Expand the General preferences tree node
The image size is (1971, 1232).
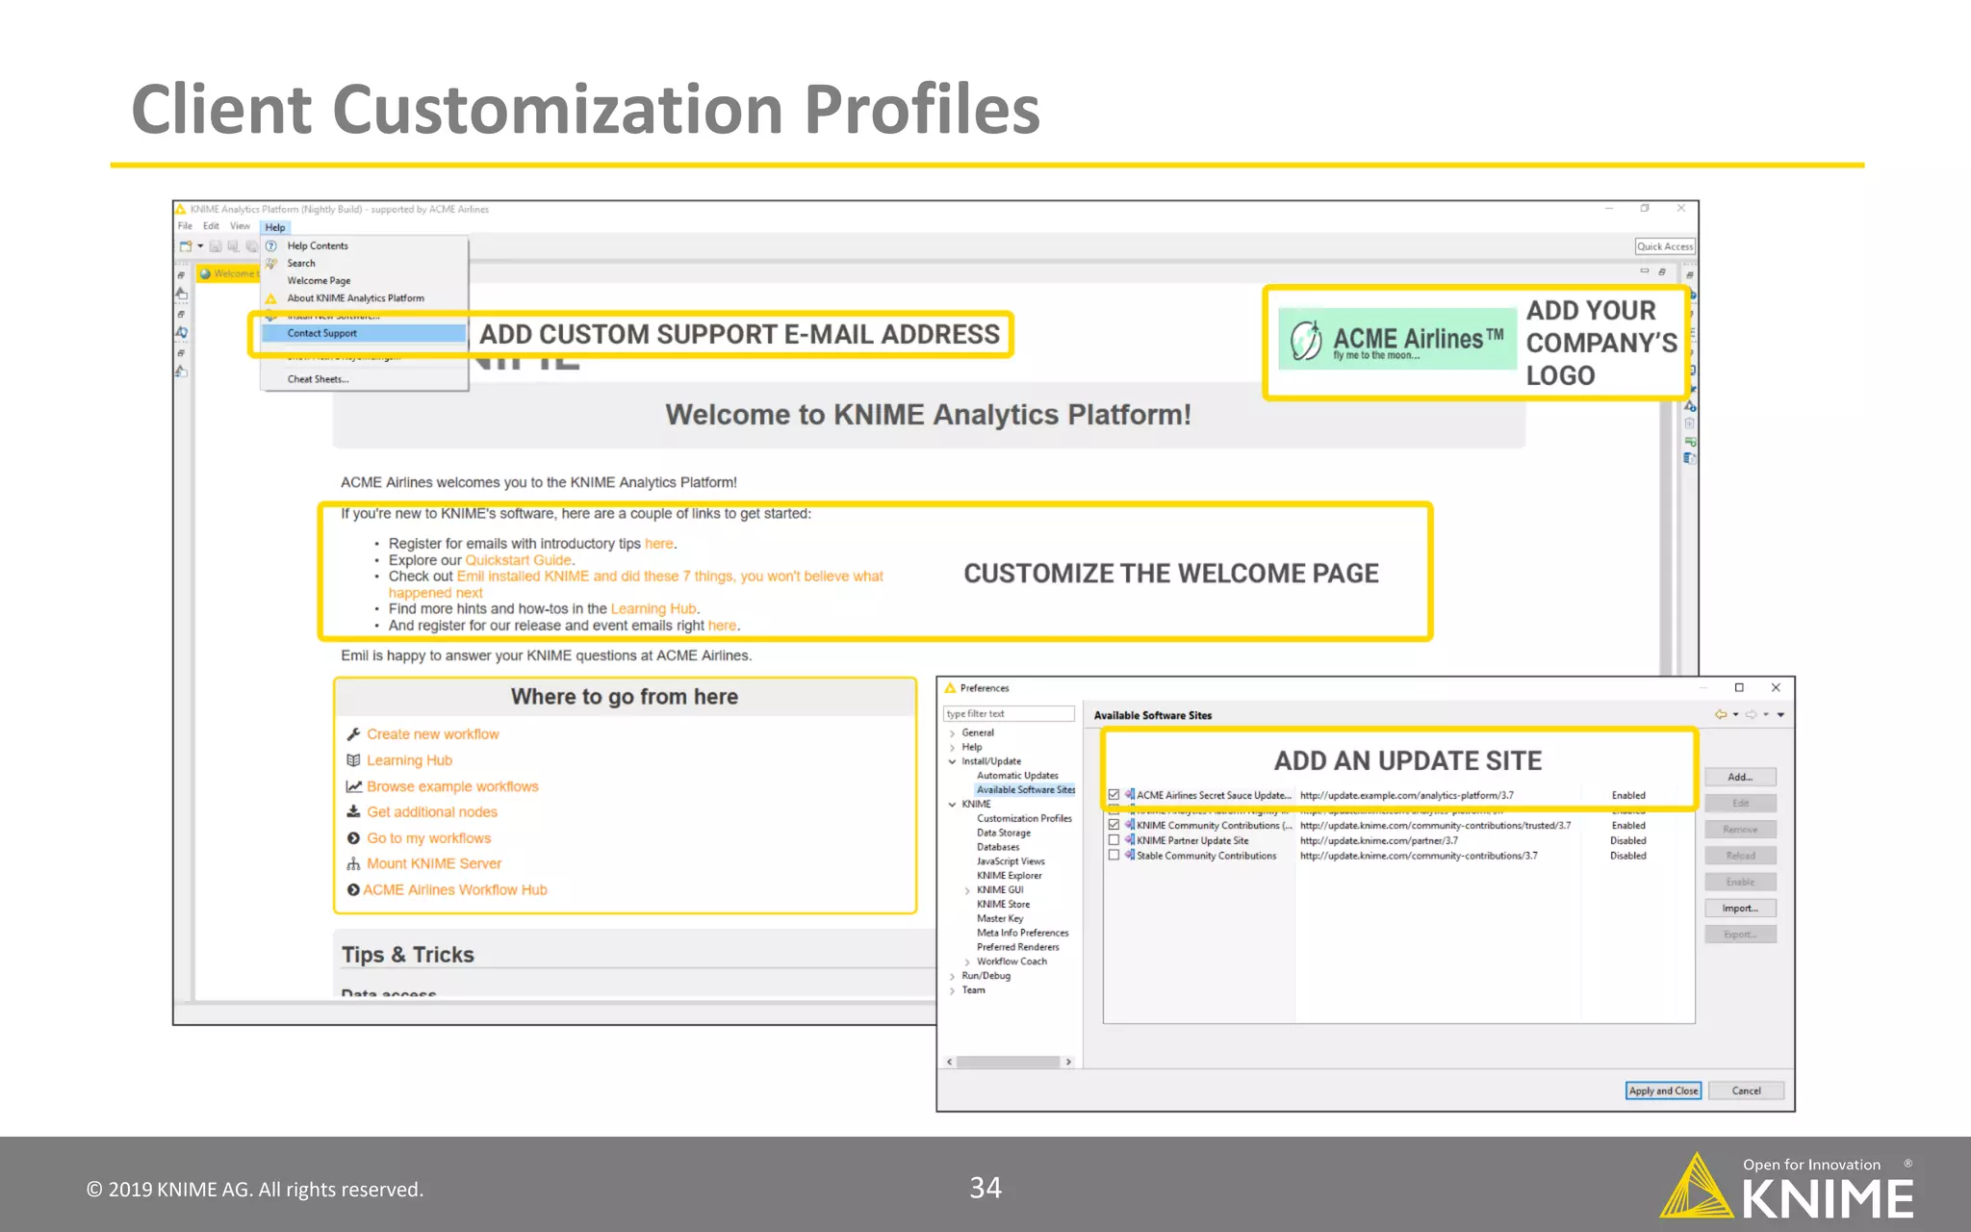[x=952, y=733]
